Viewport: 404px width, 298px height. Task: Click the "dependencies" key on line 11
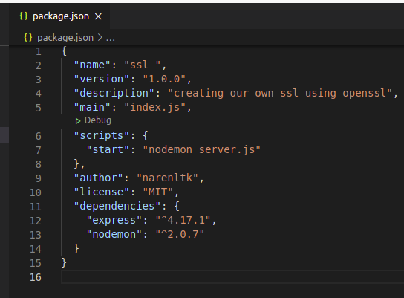pyautogui.click(x=117, y=207)
